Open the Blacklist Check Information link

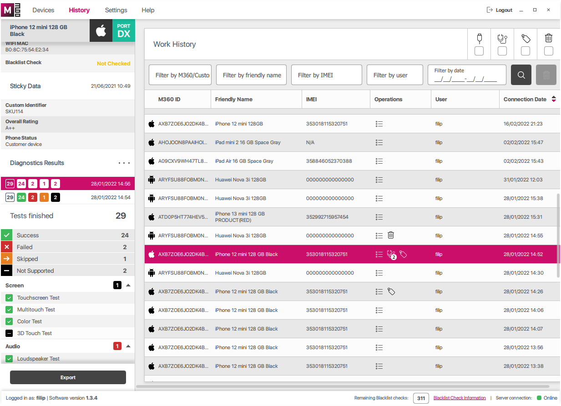[x=460, y=398]
